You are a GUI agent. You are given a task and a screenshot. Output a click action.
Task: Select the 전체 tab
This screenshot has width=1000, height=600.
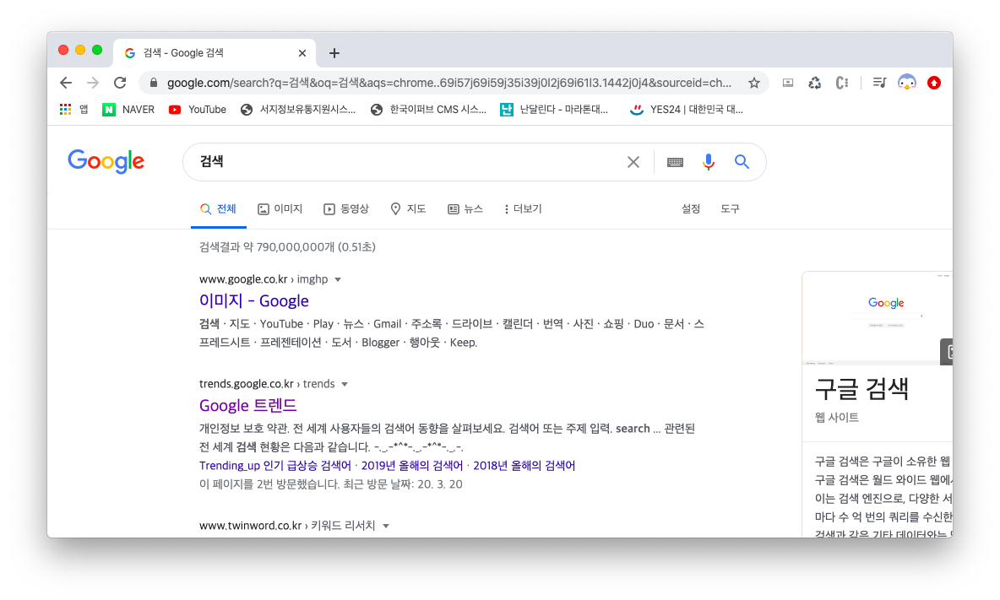point(218,209)
